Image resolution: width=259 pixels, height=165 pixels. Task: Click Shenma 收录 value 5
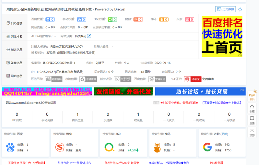(174, 145)
